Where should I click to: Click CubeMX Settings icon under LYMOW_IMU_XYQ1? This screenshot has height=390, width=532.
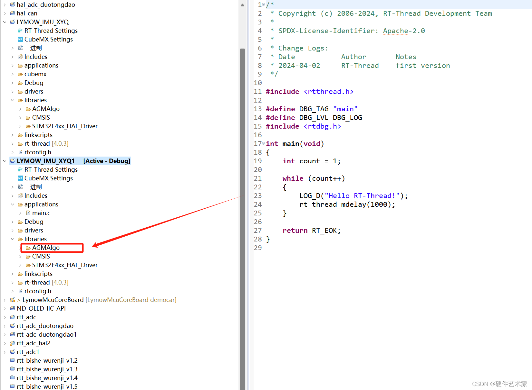[20, 178]
